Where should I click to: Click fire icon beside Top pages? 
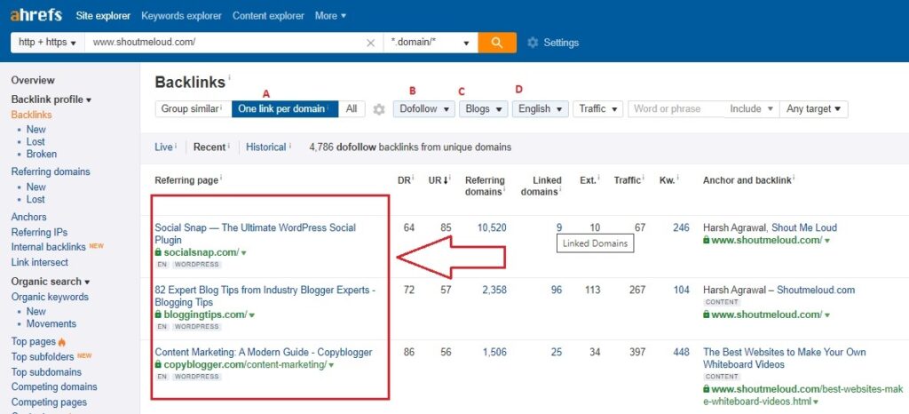pyautogui.click(x=62, y=341)
